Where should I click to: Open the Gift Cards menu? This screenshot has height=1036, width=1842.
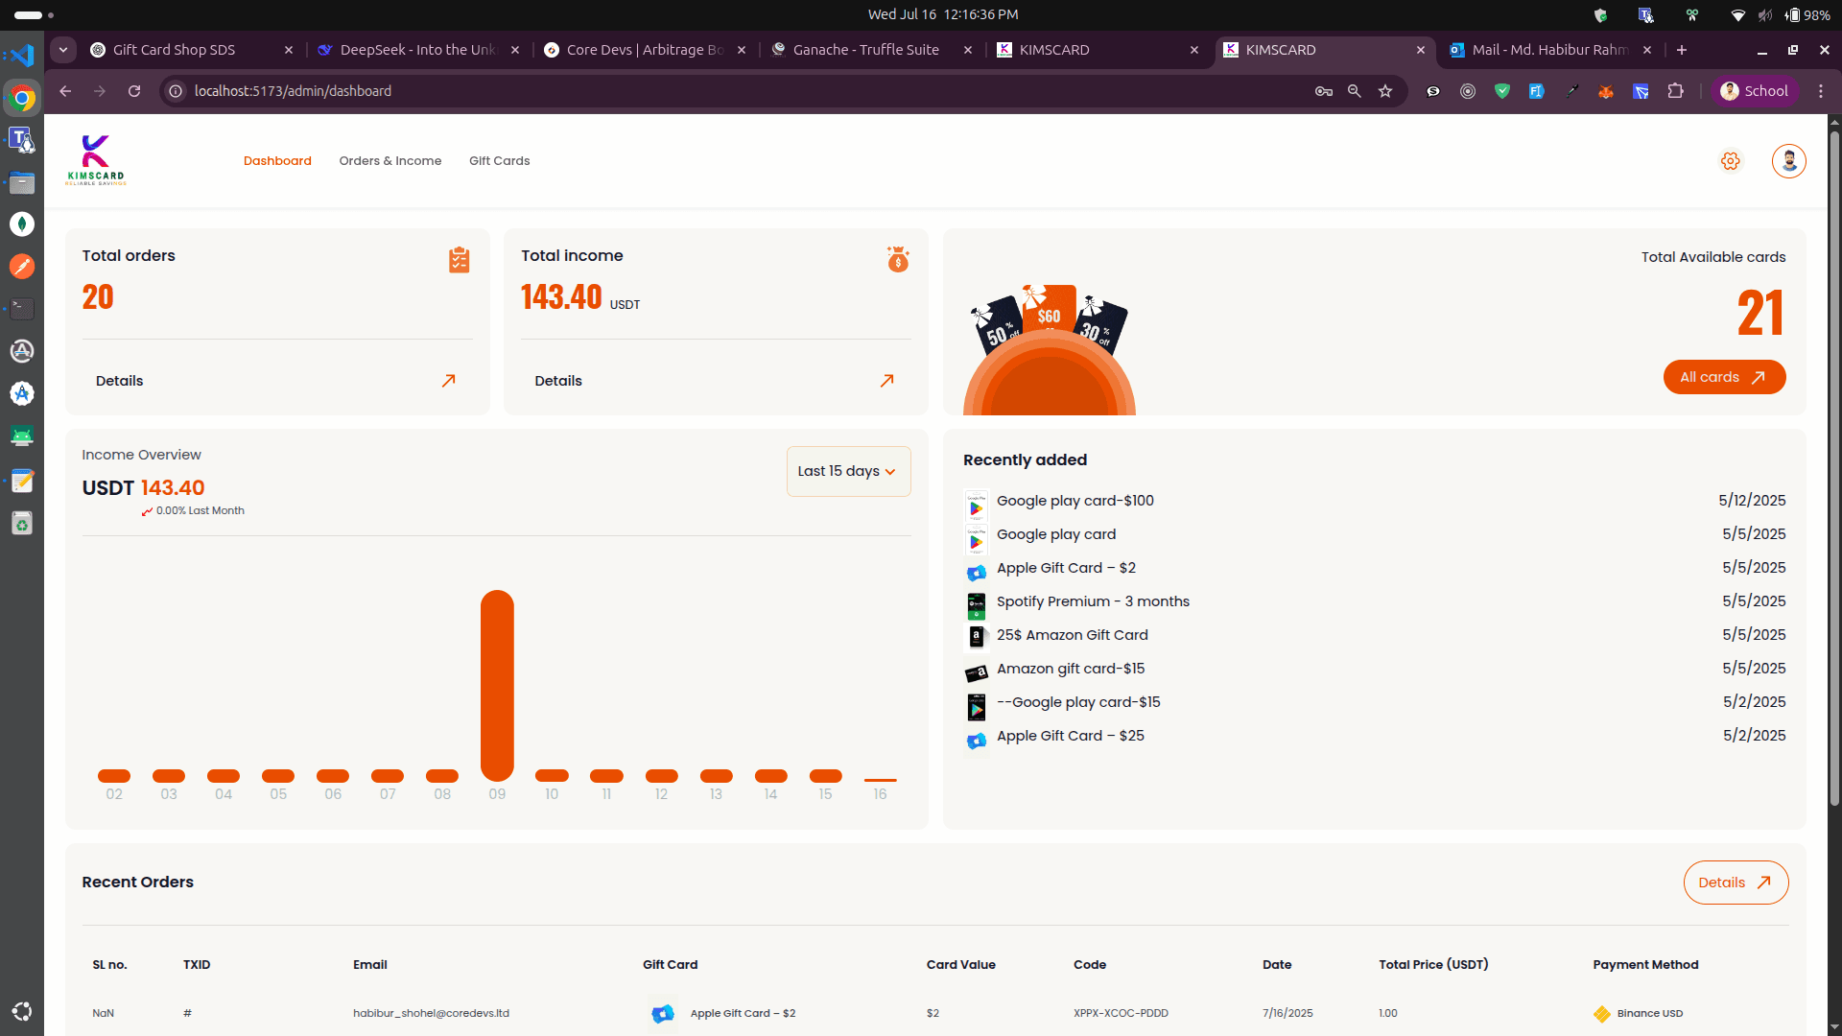click(499, 161)
